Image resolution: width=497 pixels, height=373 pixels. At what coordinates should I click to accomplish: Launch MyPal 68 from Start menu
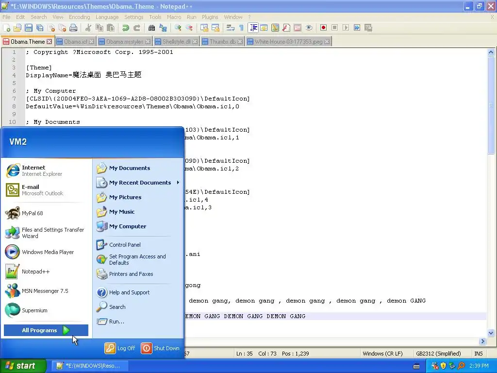46,213
